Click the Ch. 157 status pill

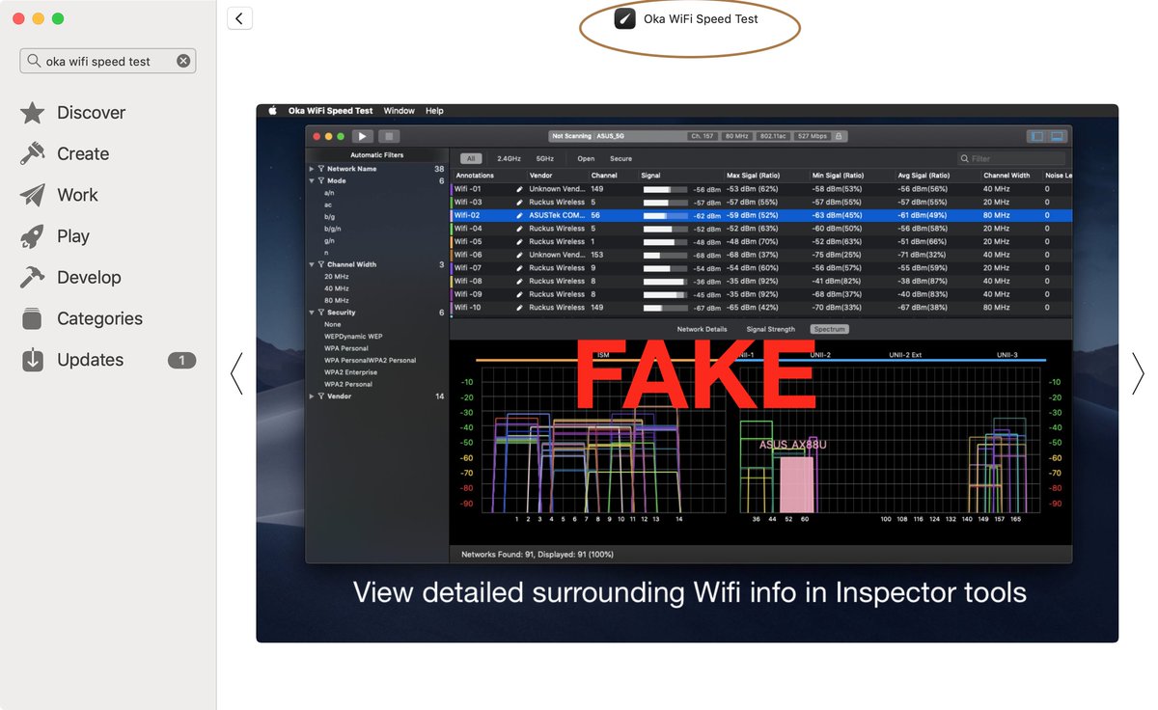[x=703, y=136]
